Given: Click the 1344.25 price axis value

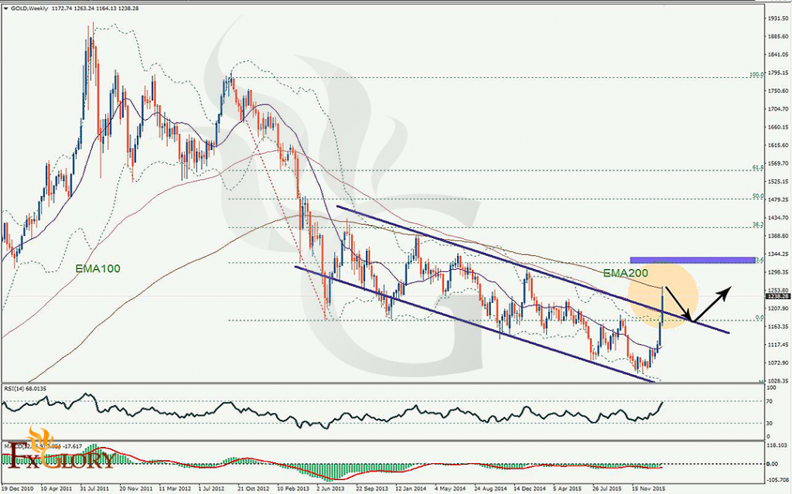Looking at the screenshot, I should (778, 254).
